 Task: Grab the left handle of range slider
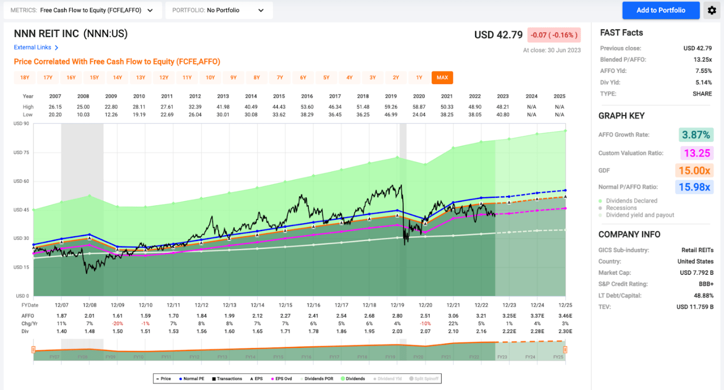tap(33, 350)
